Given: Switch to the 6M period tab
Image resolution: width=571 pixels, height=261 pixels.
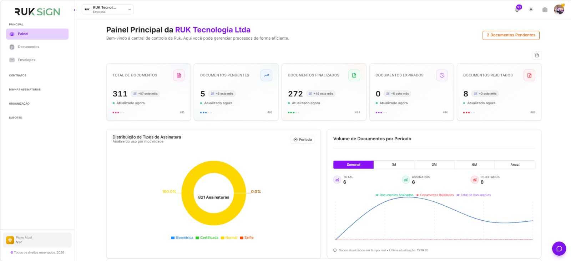Looking at the screenshot, I should click(x=475, y=165).
